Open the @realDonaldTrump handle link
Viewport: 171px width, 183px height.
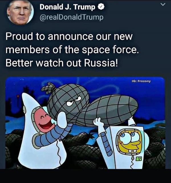coord(72,18)
